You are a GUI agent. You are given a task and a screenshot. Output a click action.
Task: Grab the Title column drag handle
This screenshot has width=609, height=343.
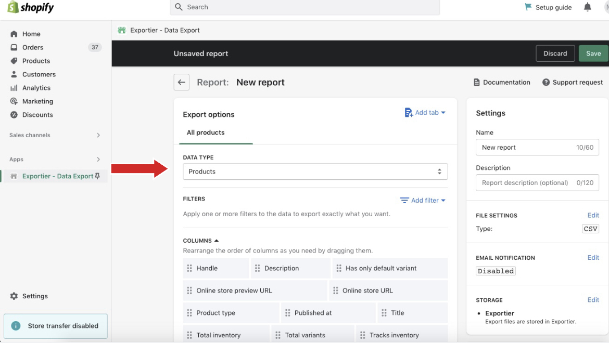pyautogui.click(x=384, y=313)
